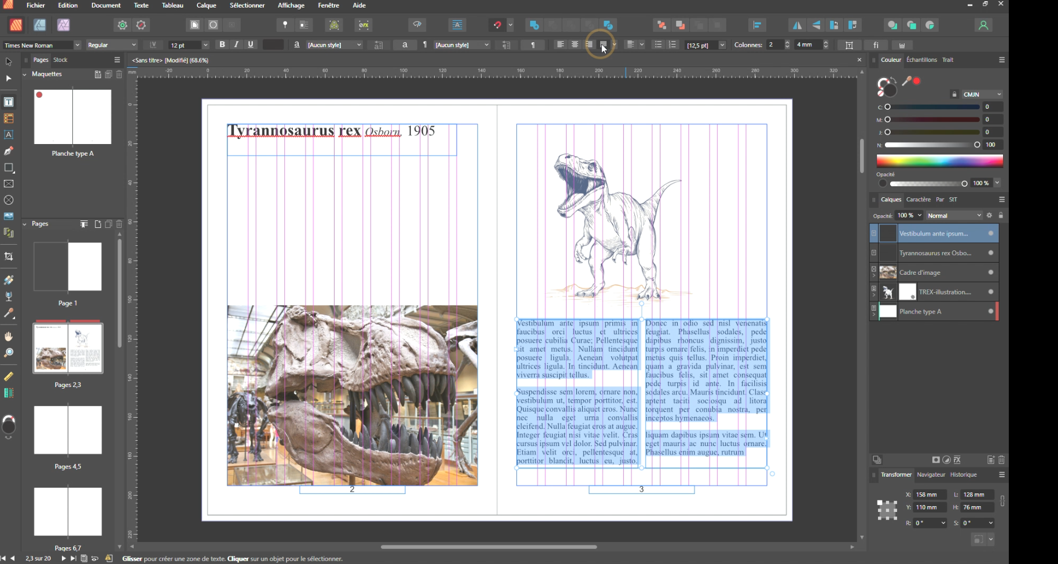
Task: Select the Artistic Text tool
Action: tap(9, 135)
